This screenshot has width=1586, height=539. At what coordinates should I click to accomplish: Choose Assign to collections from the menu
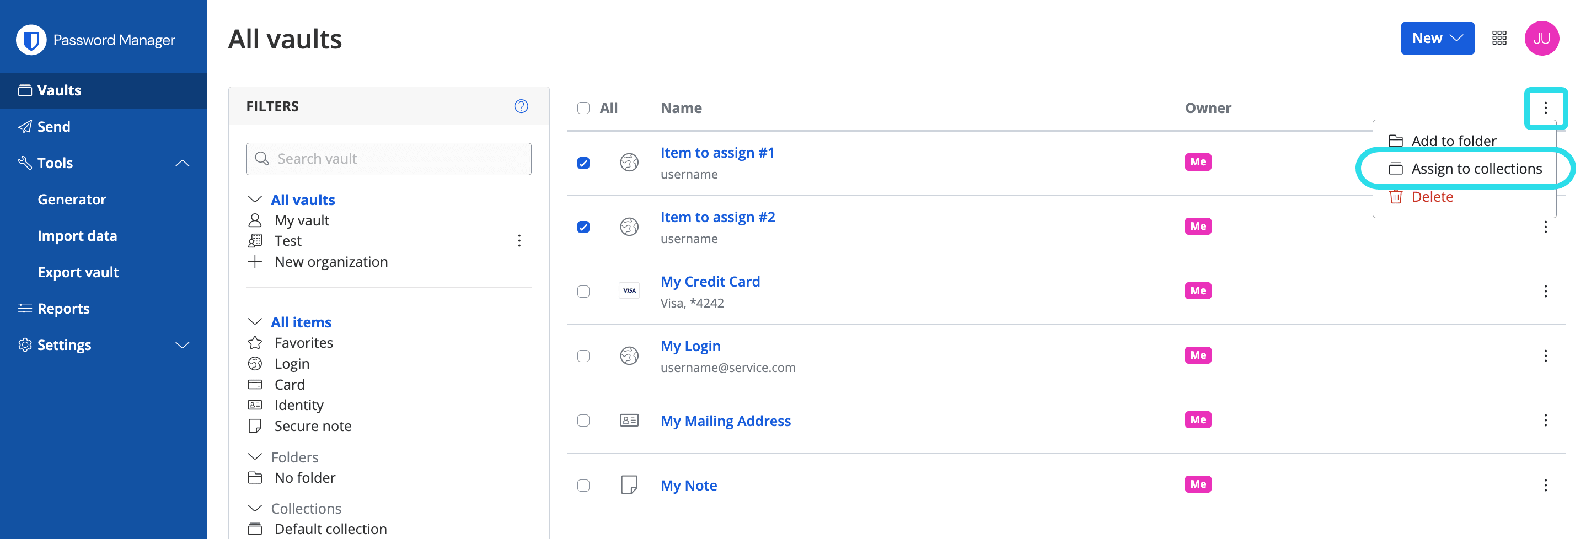click(1476, 168)
